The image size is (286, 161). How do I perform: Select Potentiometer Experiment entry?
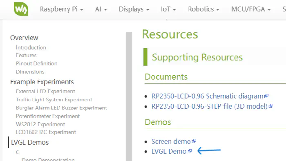48,116
